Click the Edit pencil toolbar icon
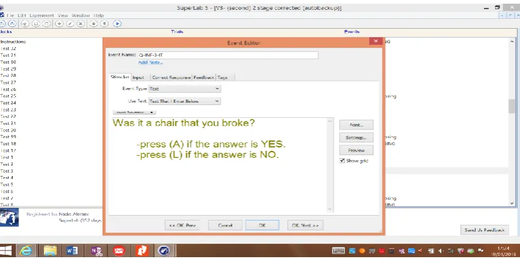The width and height of the screenshot is (520, 259). tap(70, 24)
